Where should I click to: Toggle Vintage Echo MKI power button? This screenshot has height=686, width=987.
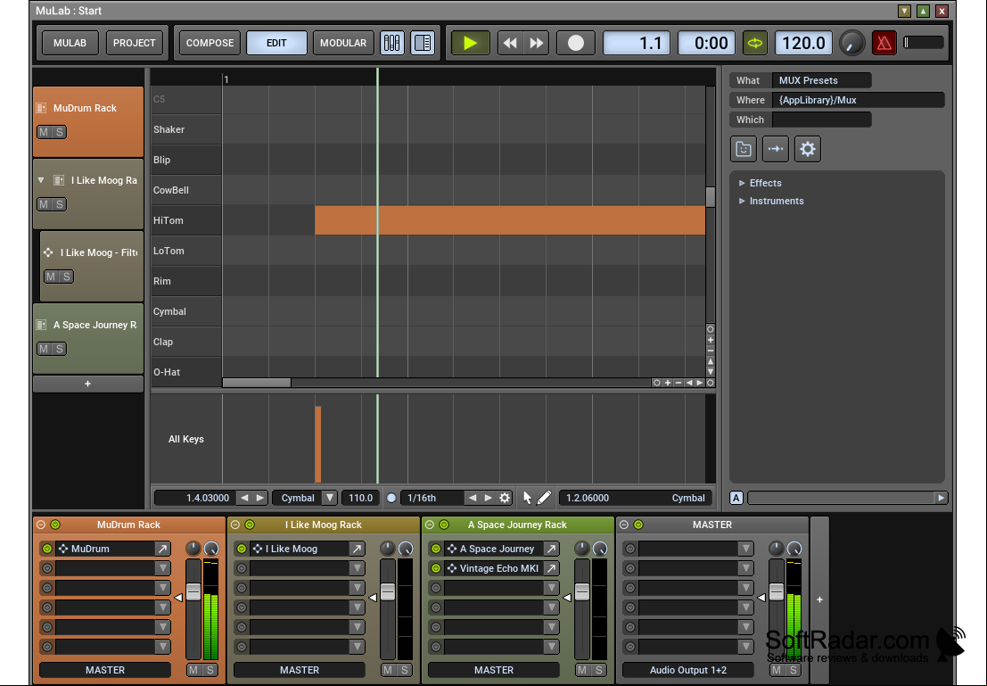(436, 568)
